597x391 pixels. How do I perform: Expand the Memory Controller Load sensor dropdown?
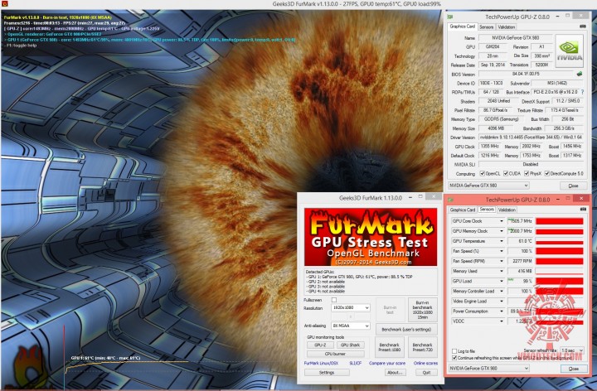[x=502, y=292]
